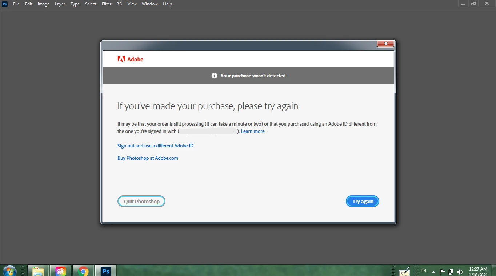Click the 'Your purchase wasn't detected' banner text
This screenshot has height=276, width=496.
point(253,76)
